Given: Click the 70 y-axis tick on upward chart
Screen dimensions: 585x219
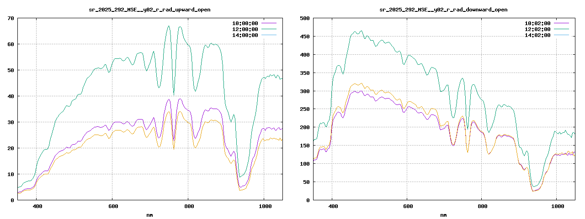Looking at the screenshot, I should 10,18.
